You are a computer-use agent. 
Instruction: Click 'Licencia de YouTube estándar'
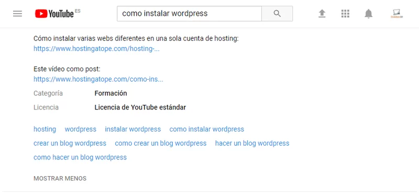click(x=140, y=107)
